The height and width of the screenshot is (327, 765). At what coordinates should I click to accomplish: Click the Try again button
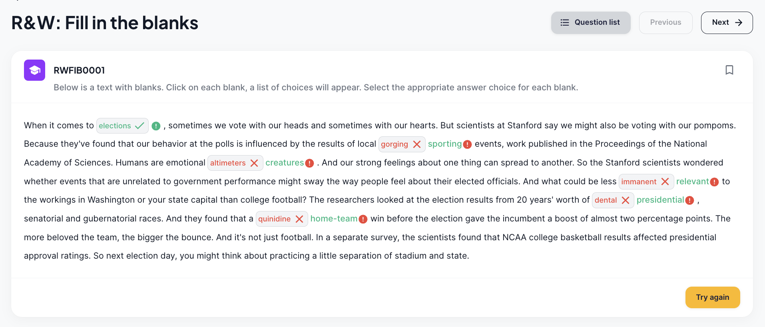click(713, 297)
